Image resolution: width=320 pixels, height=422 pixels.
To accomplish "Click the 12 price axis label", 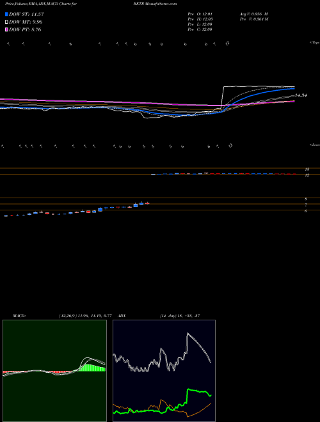I will [307, 175].
